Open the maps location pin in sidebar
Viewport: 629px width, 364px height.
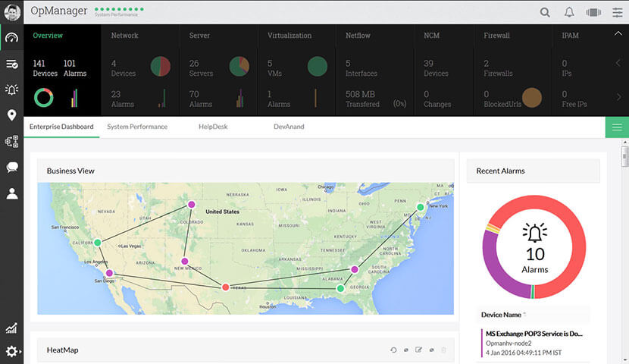point(11,115)
